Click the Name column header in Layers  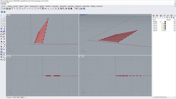tap(155, 20)
